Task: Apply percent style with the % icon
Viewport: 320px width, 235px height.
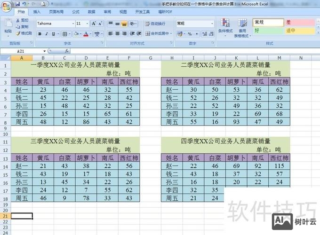Action: 190,34
